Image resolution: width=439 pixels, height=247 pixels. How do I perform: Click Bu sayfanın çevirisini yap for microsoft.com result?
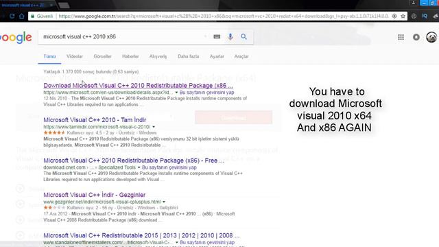pyautogui.click(x=206, y=93)
